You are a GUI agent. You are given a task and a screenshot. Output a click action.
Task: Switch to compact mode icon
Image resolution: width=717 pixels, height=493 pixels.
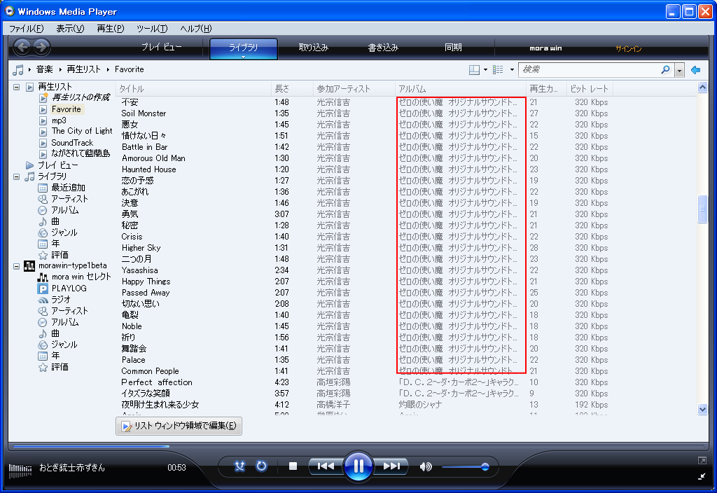pyautogui.click(x=702, y=476)
